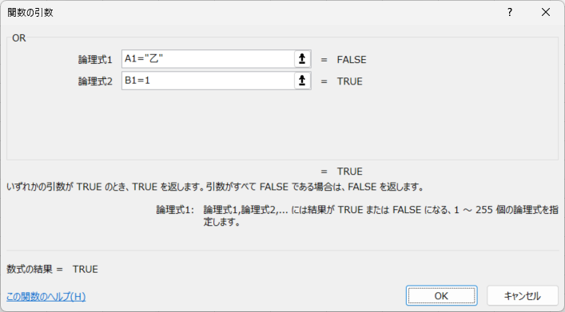Click the キャンセル button
This screenshot has width=565, height=312.
[x=523, y=296]
